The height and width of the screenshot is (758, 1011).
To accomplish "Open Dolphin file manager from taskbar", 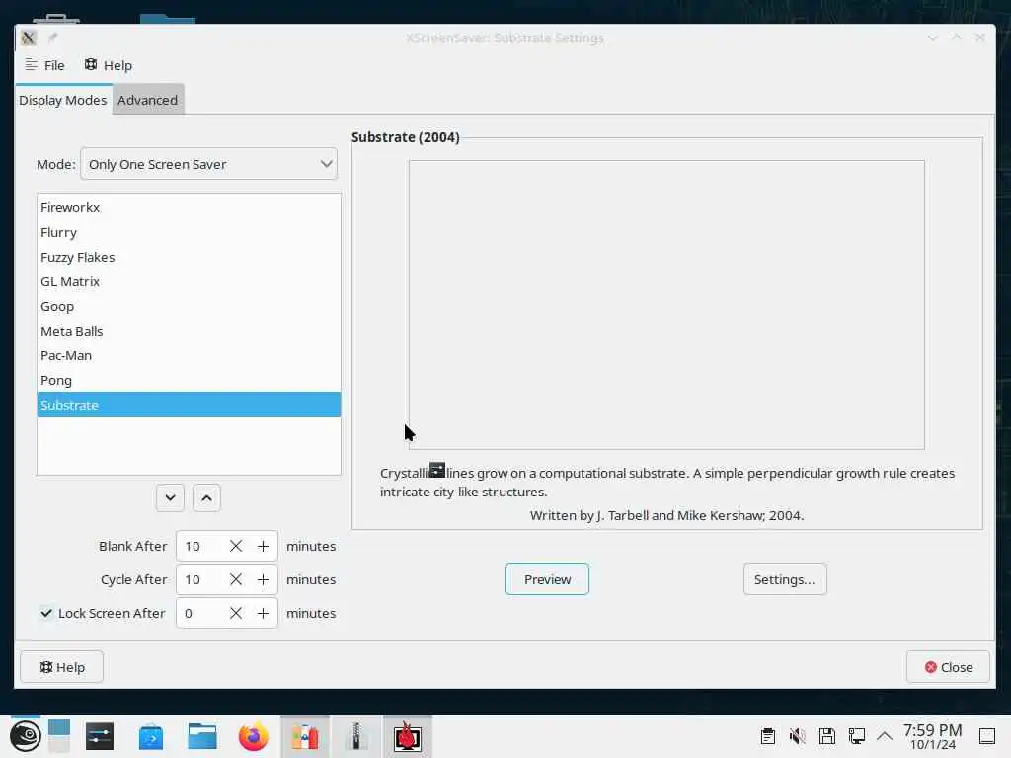I will 201,736.
